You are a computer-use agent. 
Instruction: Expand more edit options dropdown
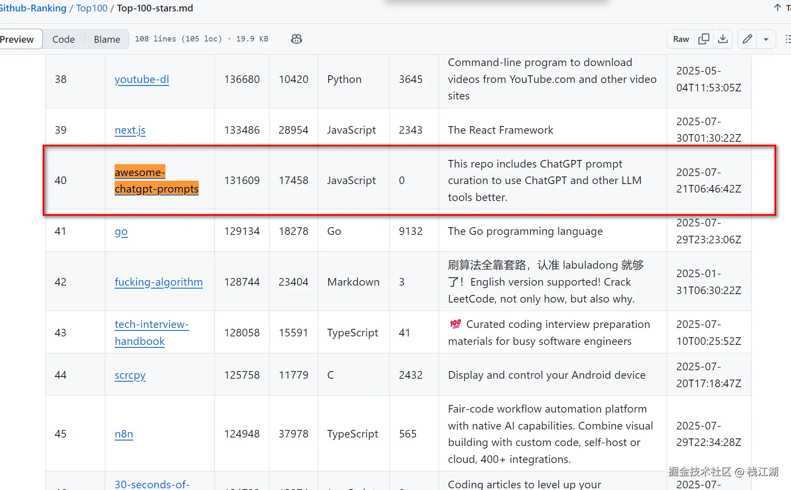coord(766,39)
